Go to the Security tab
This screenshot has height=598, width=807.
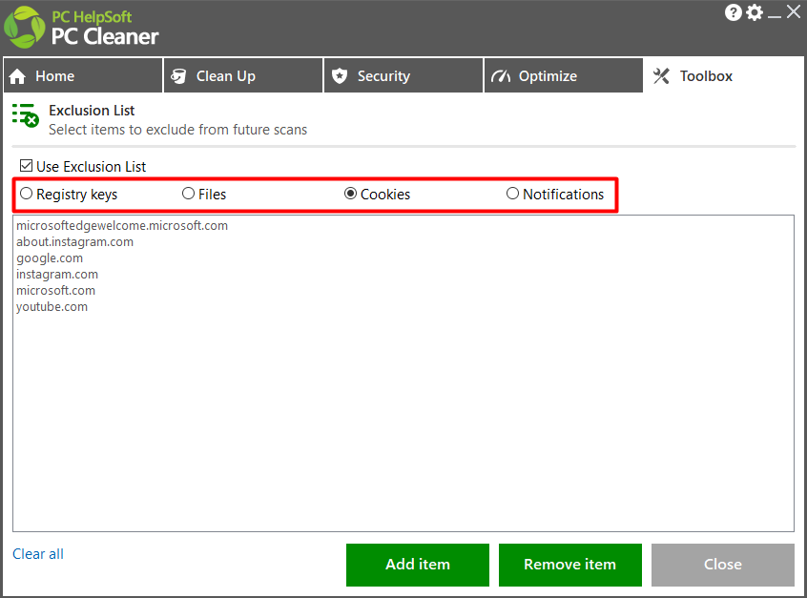(x=403, y=75)
